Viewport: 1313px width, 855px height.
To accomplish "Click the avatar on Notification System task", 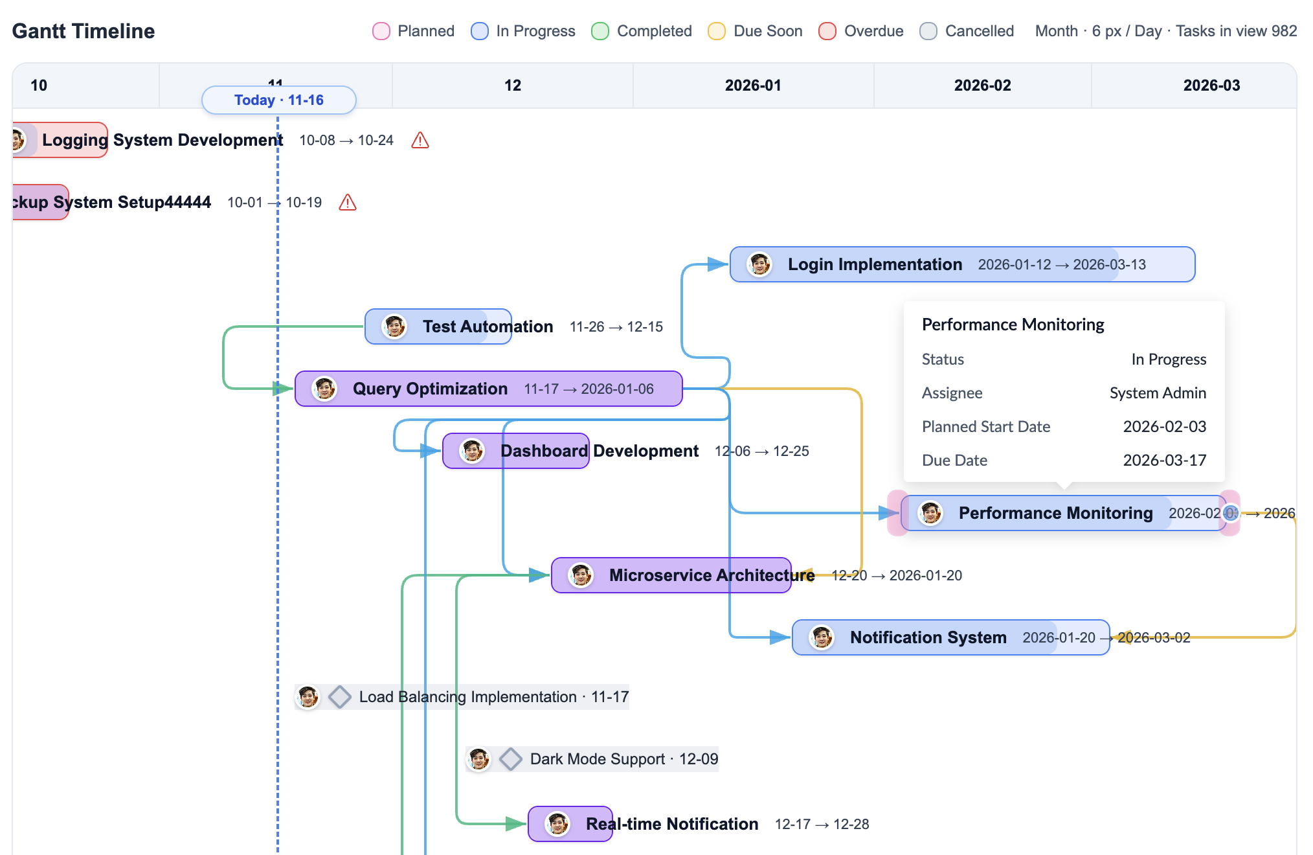I will click(x=821, y=637).
